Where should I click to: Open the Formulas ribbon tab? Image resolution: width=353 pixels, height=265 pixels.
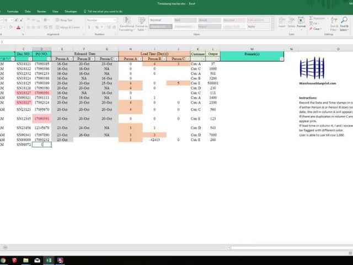[13, 11]
